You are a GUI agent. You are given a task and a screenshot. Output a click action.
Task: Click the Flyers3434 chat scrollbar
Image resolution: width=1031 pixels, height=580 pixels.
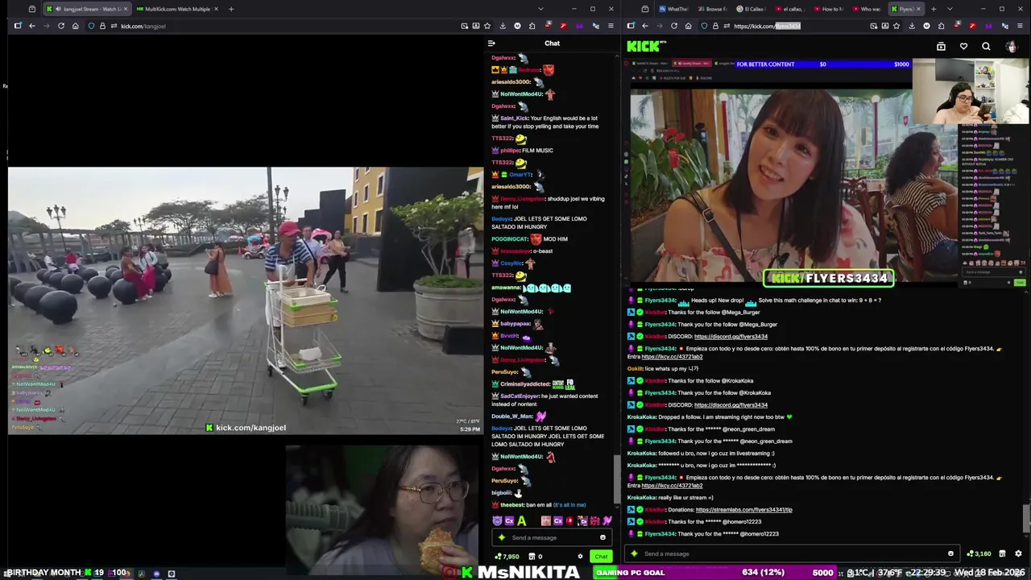pyautogui.click(x=1026, y=518)
